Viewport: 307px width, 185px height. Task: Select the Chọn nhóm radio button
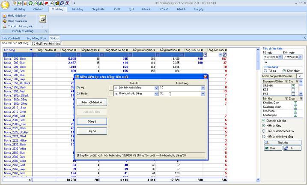pos(284,70)
